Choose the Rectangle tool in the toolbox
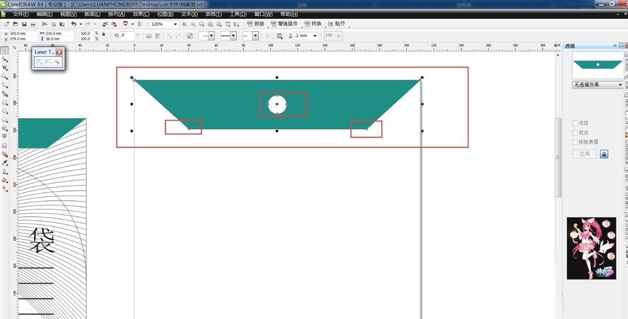The width and height of the screenshot is (628, 319). (4, 102)
